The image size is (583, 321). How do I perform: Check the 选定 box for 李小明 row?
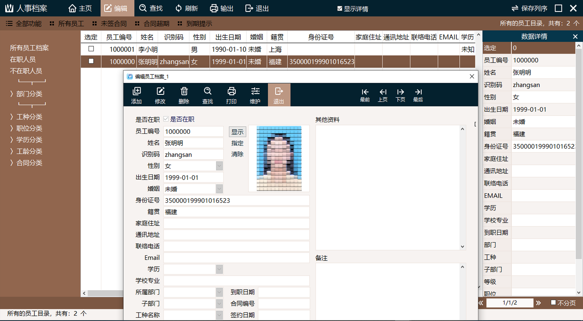point(91,49)
